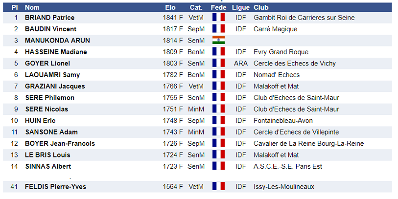Screen dimensions: 398x199
Task: Click the French flag for HUIN Eric
Action: 218,120
